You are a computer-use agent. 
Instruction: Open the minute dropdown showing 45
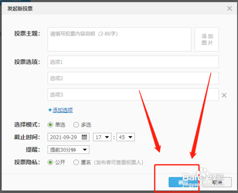point(126,137)
